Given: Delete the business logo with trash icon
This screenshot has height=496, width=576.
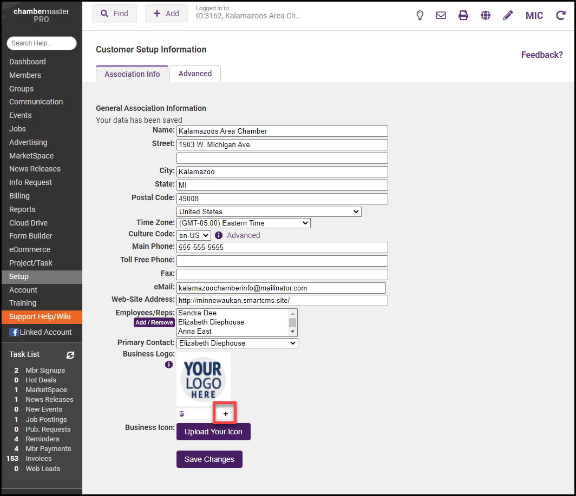Looking at the screenshot, I should [182, 414].
